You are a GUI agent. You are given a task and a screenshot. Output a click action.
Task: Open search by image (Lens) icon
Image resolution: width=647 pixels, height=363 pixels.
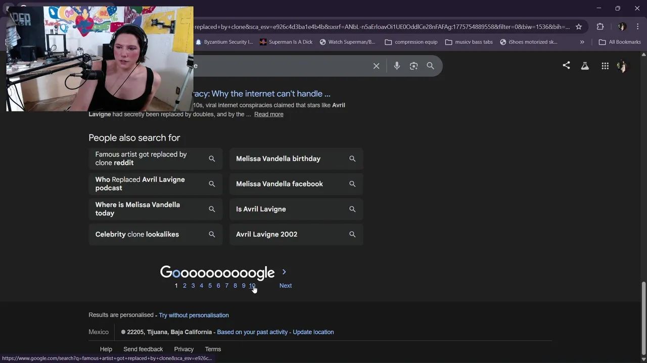click(413, 66)
